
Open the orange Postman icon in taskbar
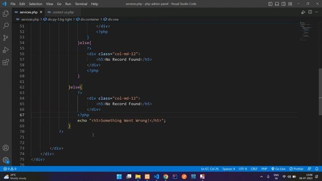[x=184, y=176]
